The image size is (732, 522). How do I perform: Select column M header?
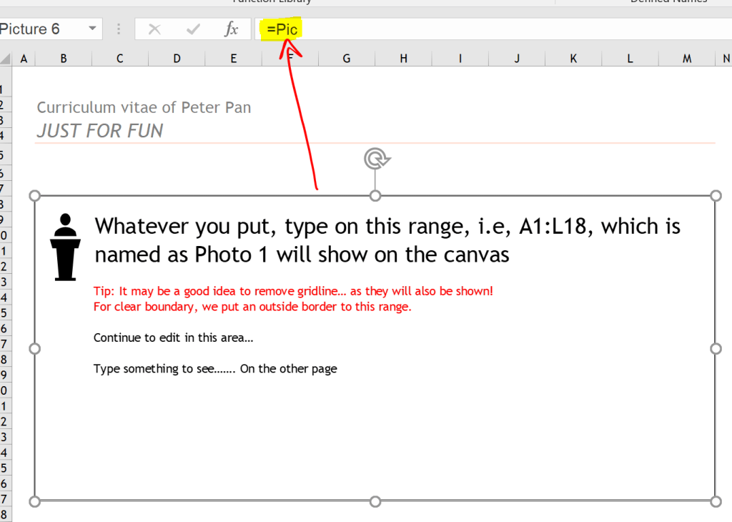point(687,59)
